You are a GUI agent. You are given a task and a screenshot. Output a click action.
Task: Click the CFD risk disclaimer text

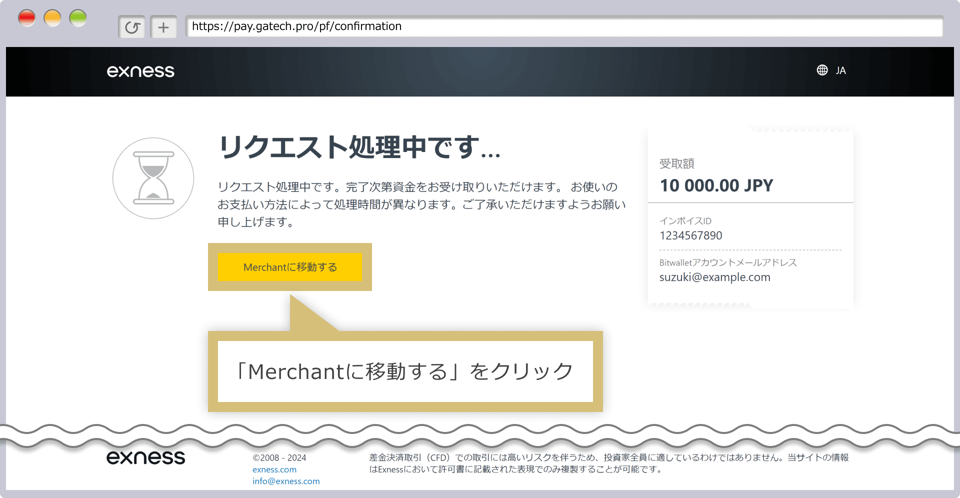pyautogui.click(x=608, y=463)
